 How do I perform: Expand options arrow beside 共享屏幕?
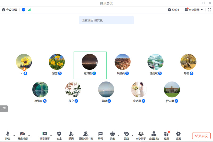click(x=51, y=136)
